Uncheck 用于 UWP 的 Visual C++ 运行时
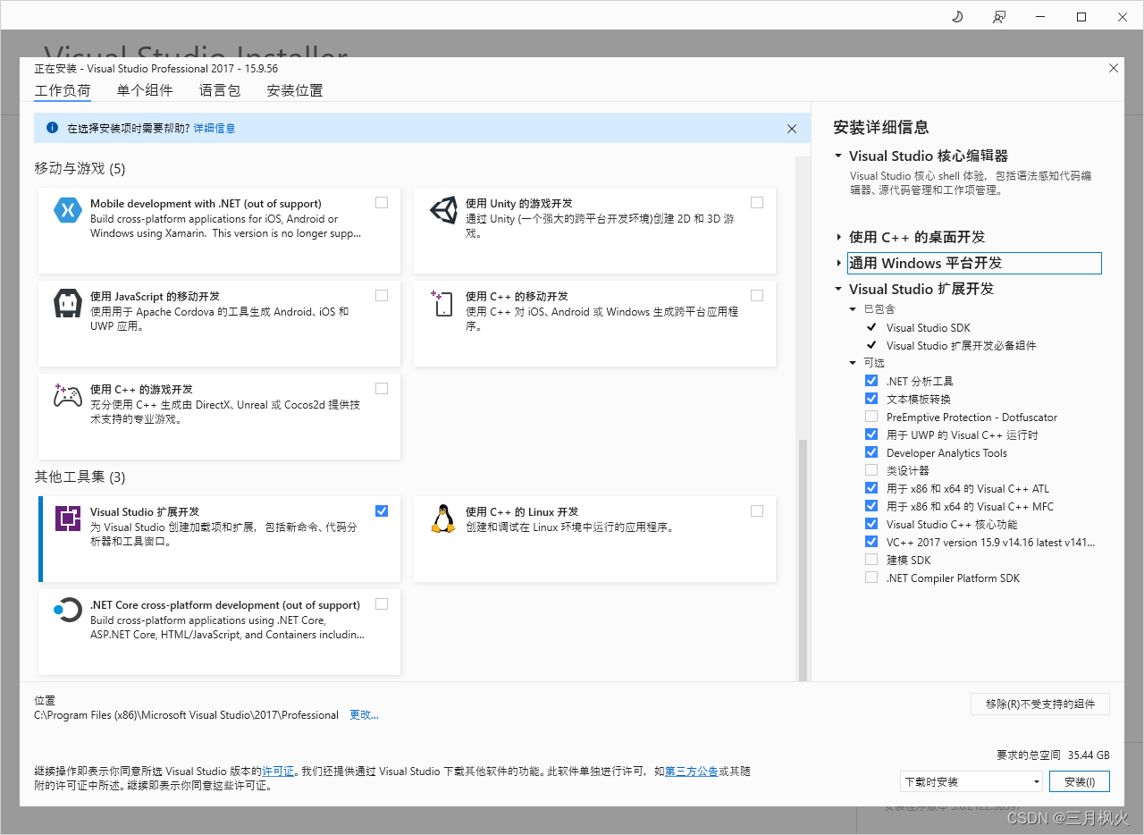 (871, 434)
